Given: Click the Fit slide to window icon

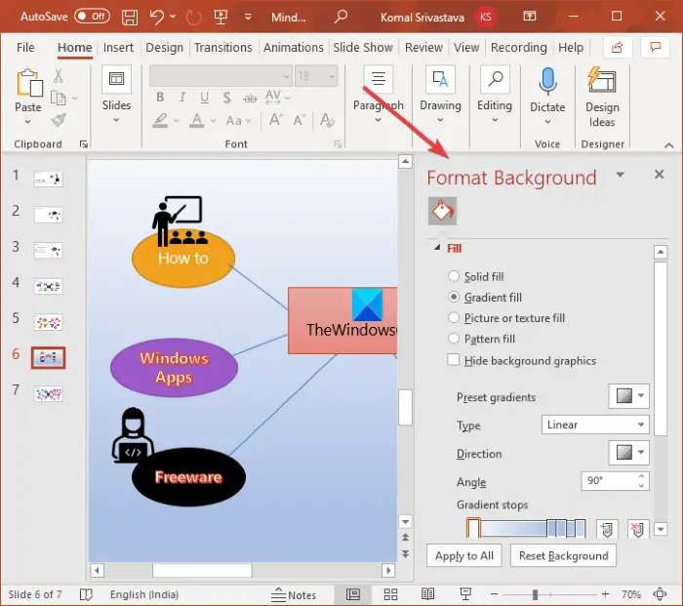Looking at the screenshot, I should [x=660, y=594].
